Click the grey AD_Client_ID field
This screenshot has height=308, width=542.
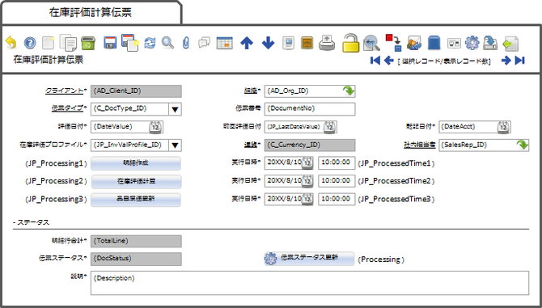point(136,91)
